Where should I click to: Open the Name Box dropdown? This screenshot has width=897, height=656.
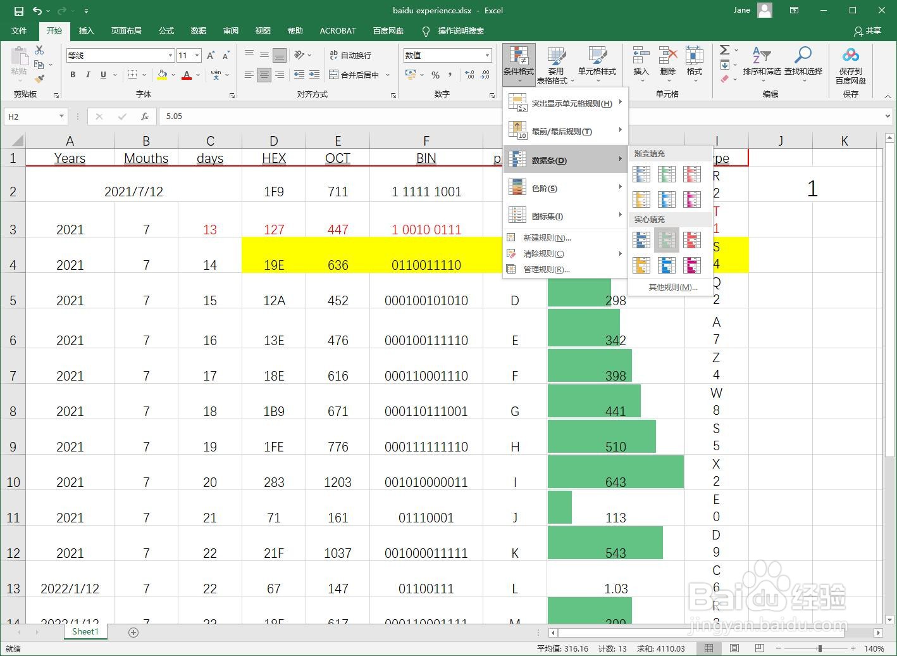point(61,117)
